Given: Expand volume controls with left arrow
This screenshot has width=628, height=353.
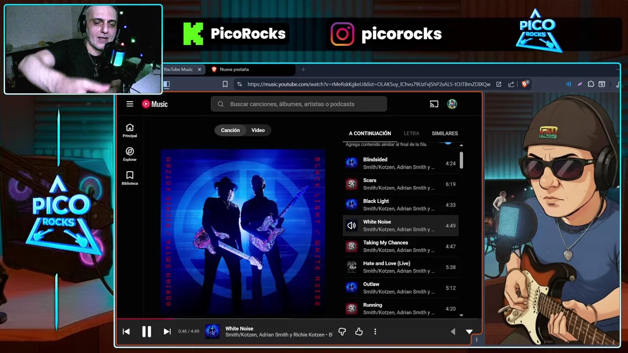Looking at the screenshot, I should (452, 332).
